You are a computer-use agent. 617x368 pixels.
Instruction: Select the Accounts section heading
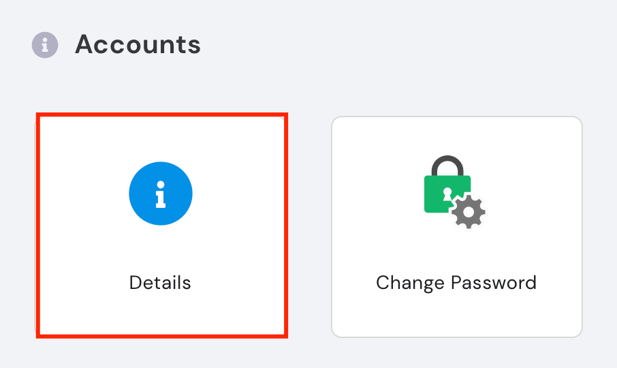pyautogui.click(x=138, y=44)
